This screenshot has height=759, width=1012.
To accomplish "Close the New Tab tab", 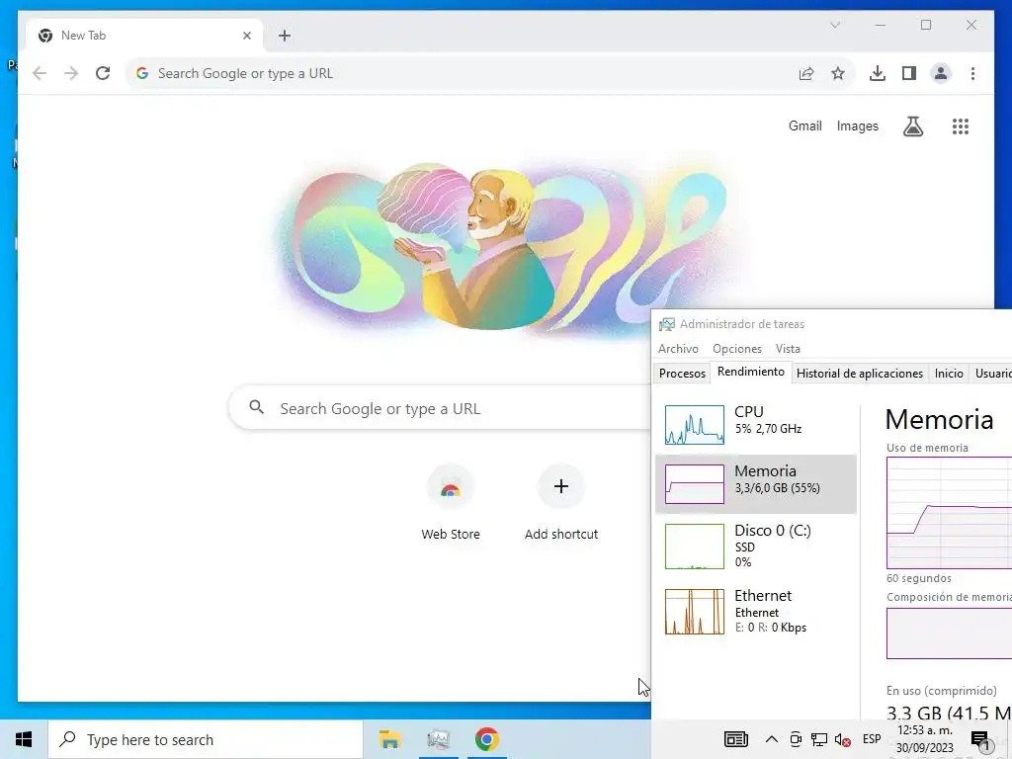I will pyautogui.click(x=246, y=36).
